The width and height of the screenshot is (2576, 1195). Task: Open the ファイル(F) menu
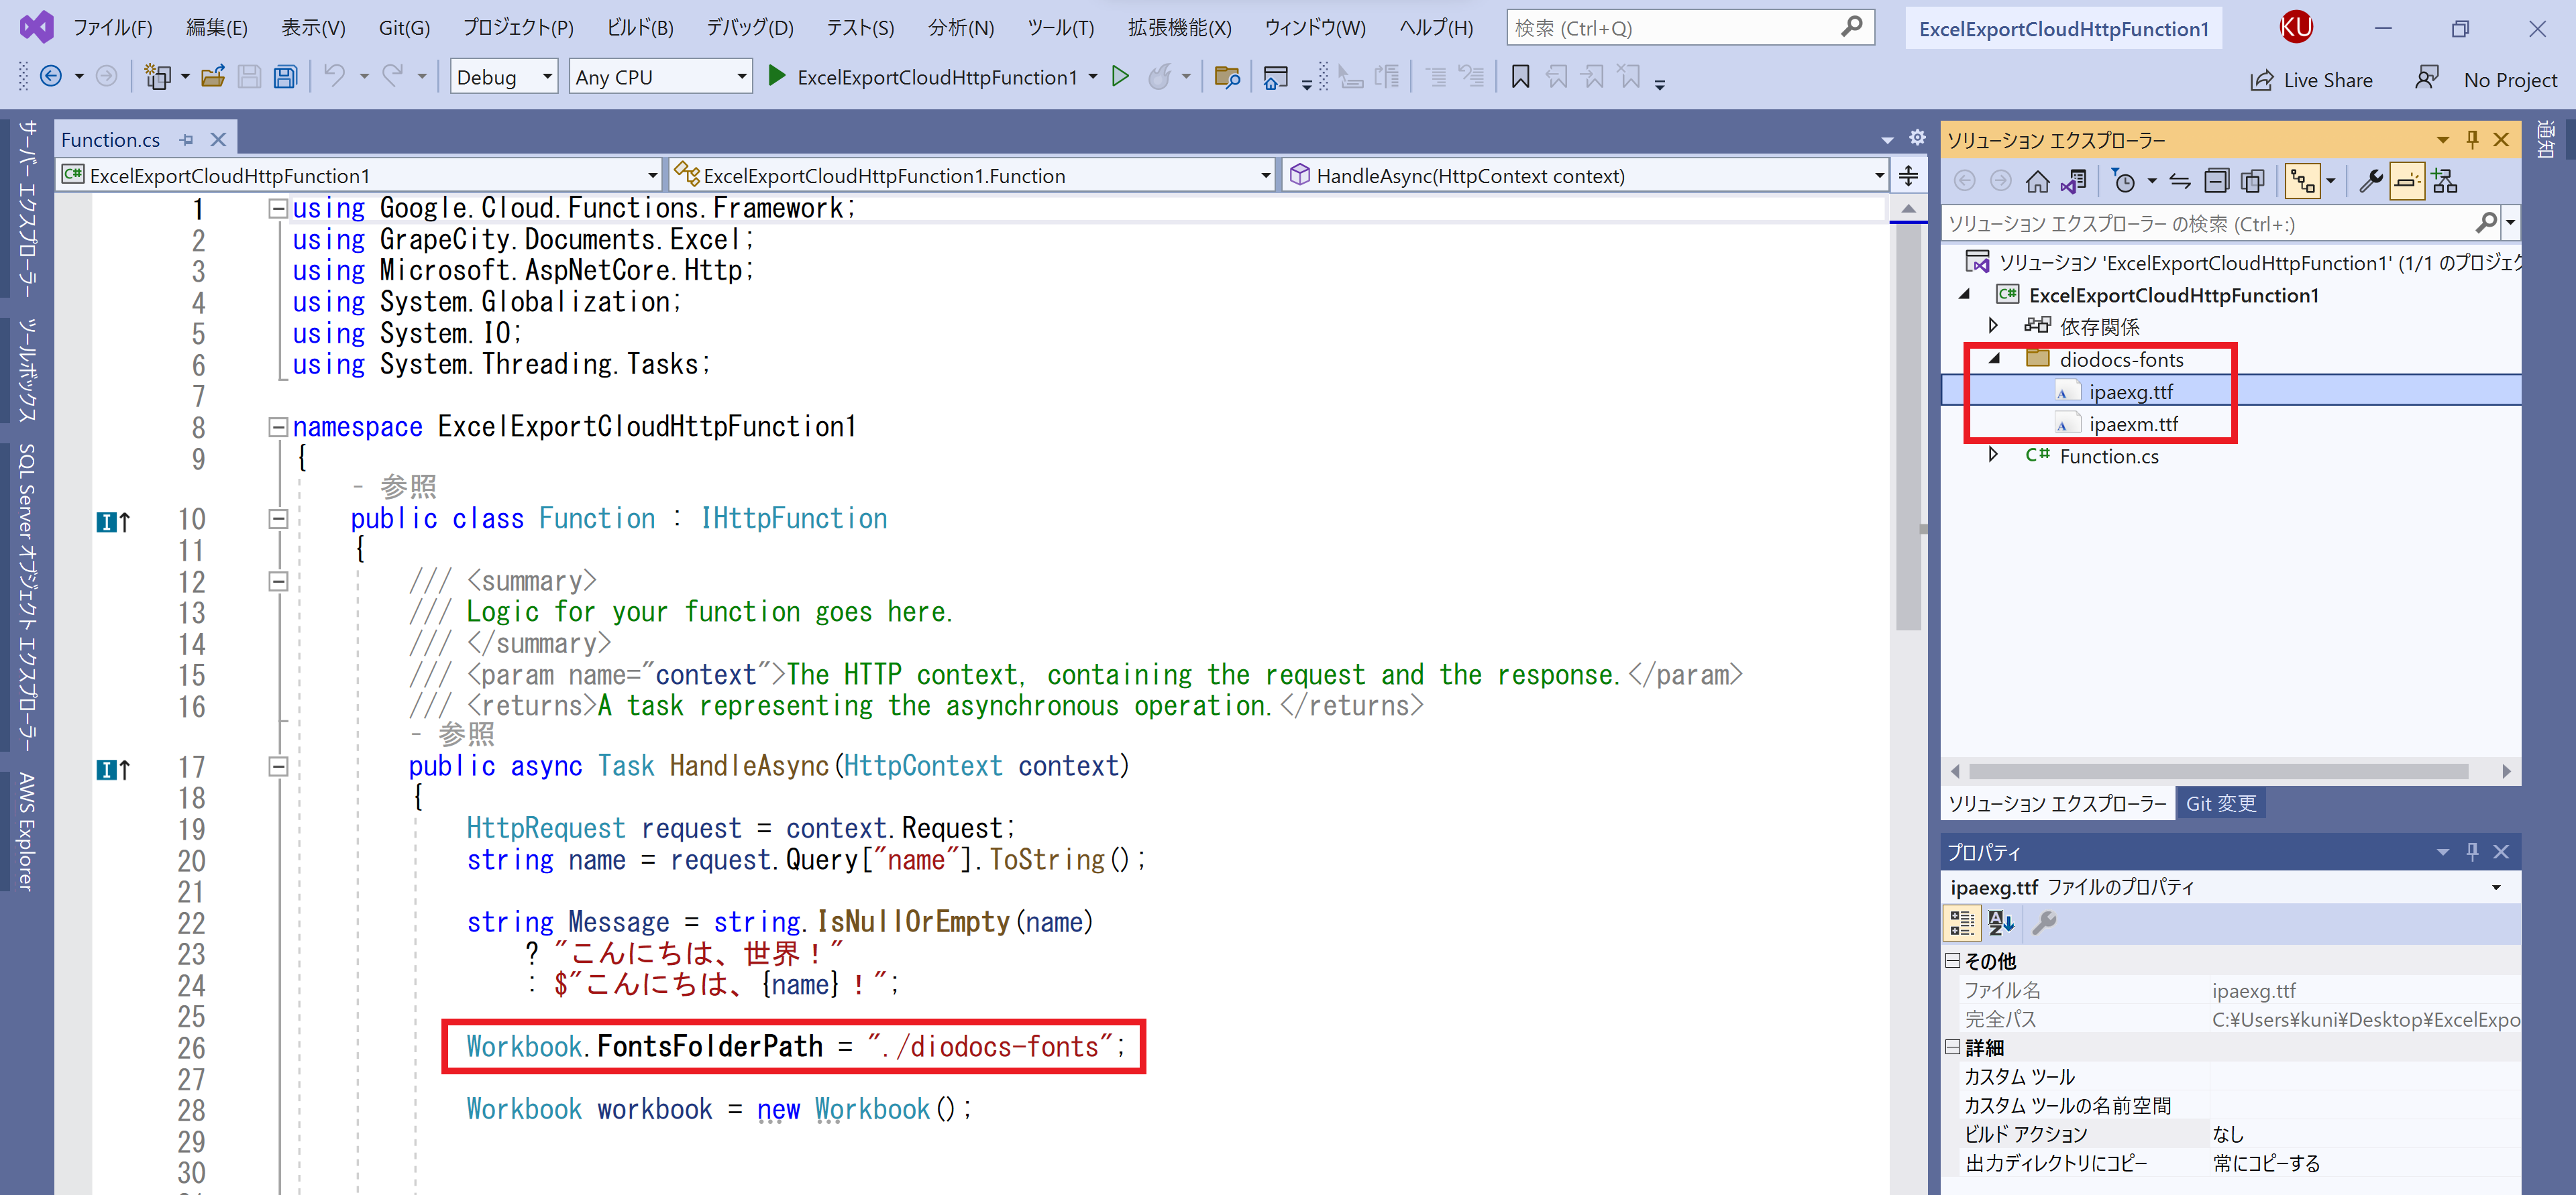(112, 28)
